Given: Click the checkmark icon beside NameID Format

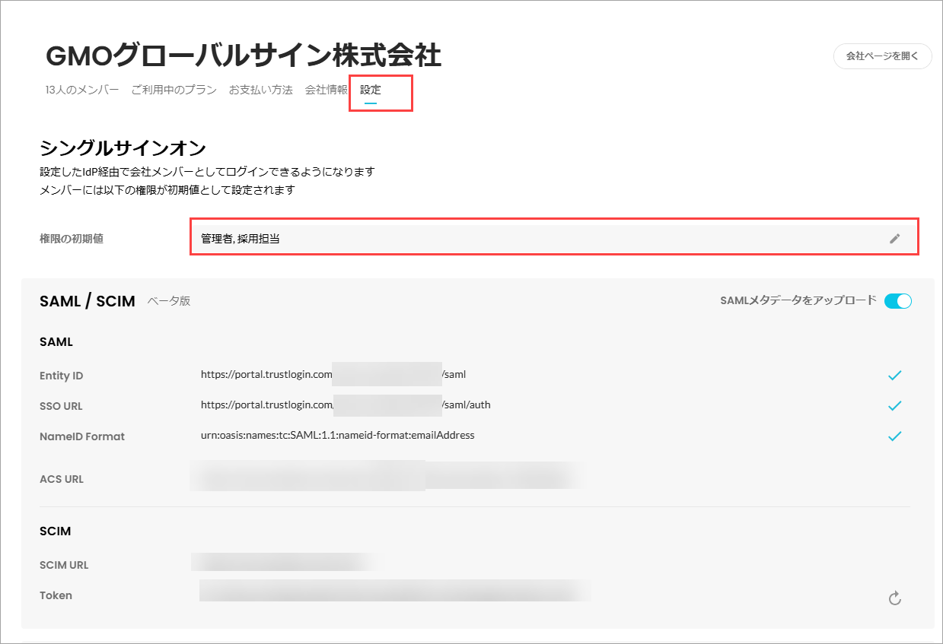Looking at the screenshot, I should coord(895,436).
